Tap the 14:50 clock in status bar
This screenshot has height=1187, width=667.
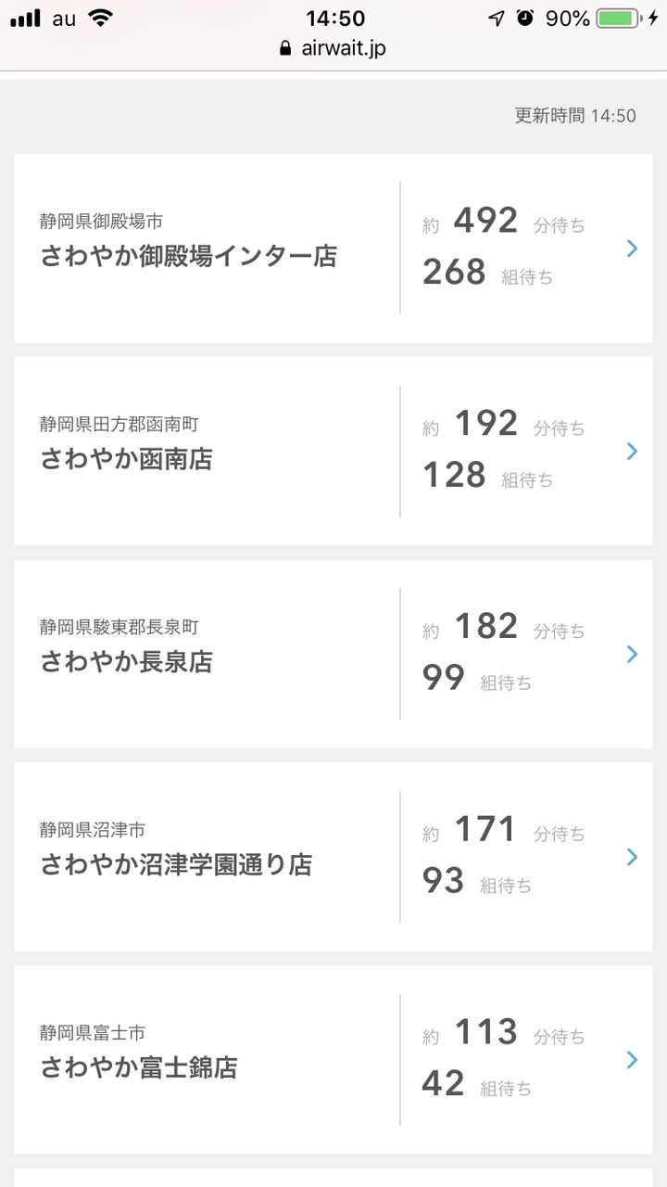click(334, 19)
